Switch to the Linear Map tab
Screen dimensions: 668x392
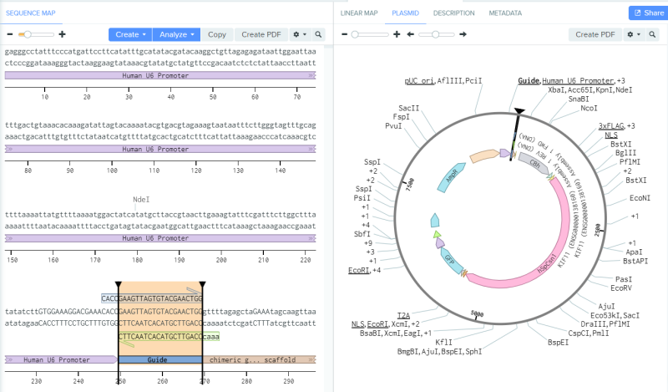tap(359, 13)
